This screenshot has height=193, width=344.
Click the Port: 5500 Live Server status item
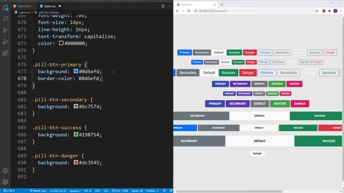click(120, 191)
